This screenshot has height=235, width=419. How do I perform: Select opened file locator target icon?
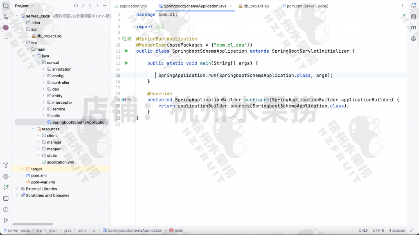[76, 6]
